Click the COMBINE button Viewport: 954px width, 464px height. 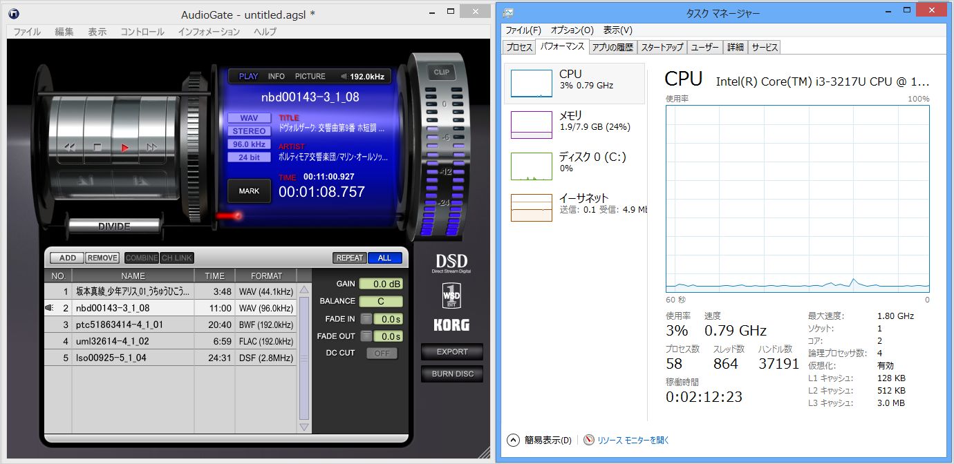pos(142,258)
